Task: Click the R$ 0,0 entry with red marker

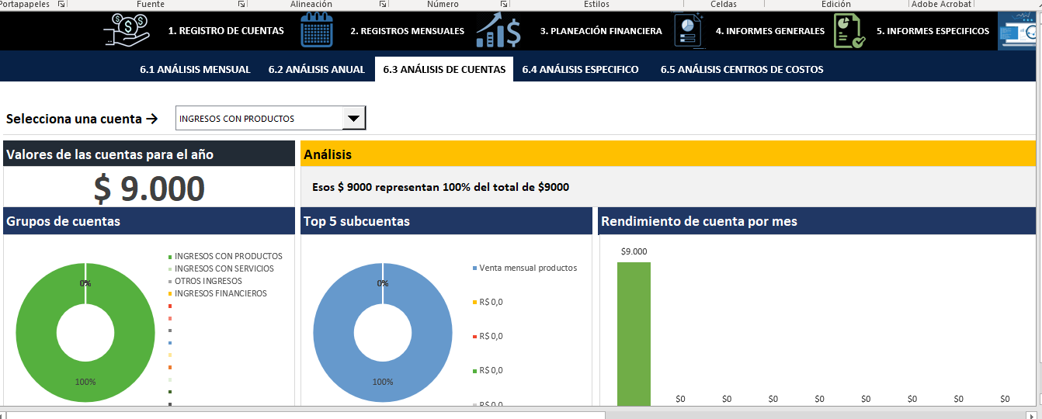Action: (491, 336)
